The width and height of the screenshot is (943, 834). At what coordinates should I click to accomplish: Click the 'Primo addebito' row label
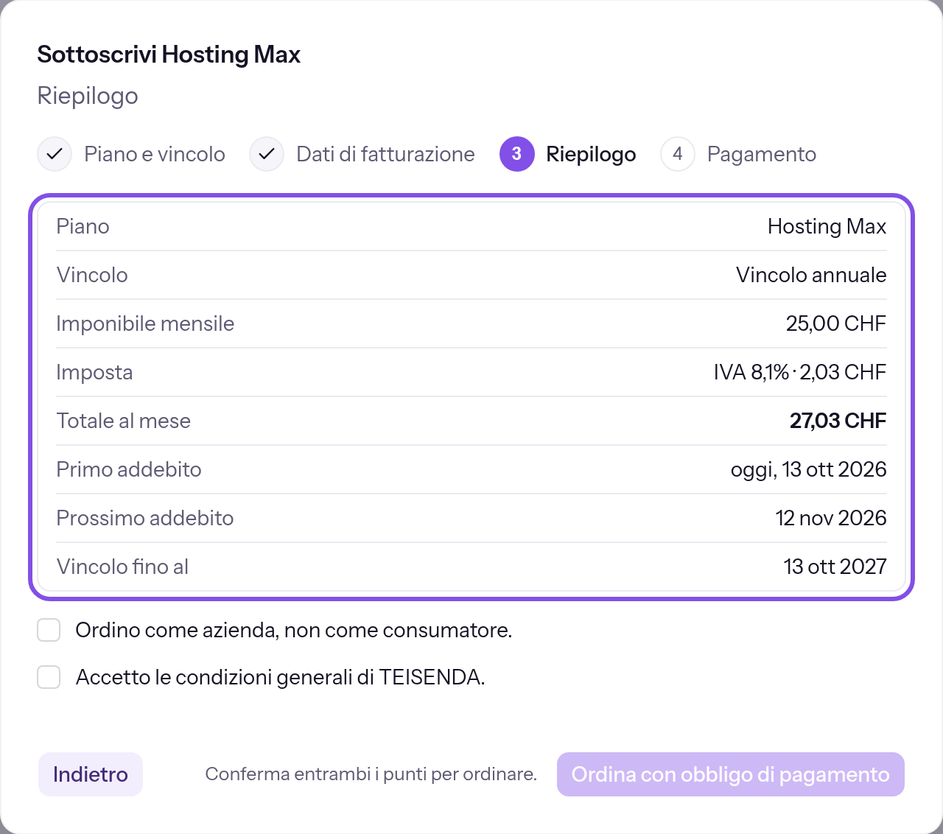(x=129, y=469)
